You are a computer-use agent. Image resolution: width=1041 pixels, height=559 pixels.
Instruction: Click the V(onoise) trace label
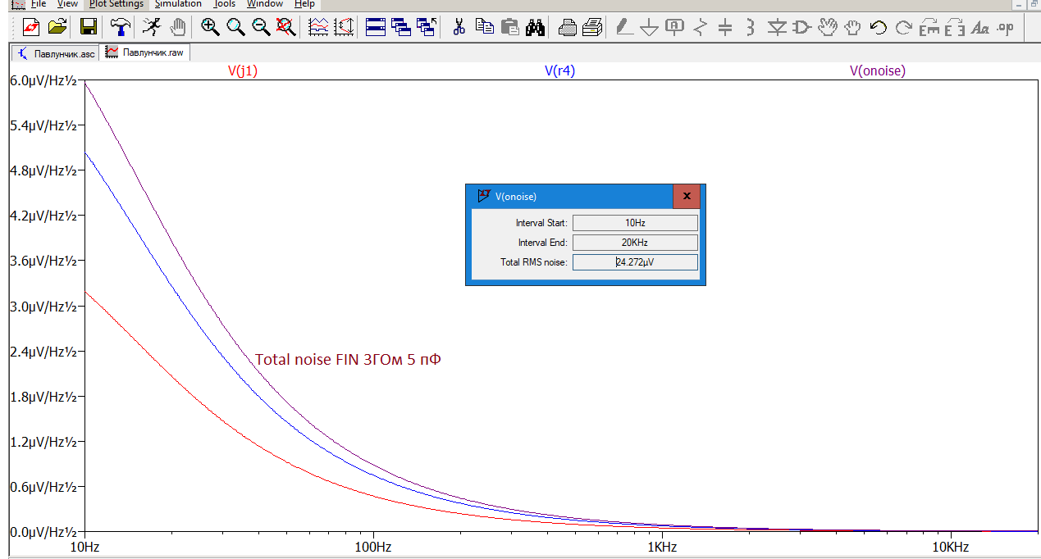pos(877,71)
